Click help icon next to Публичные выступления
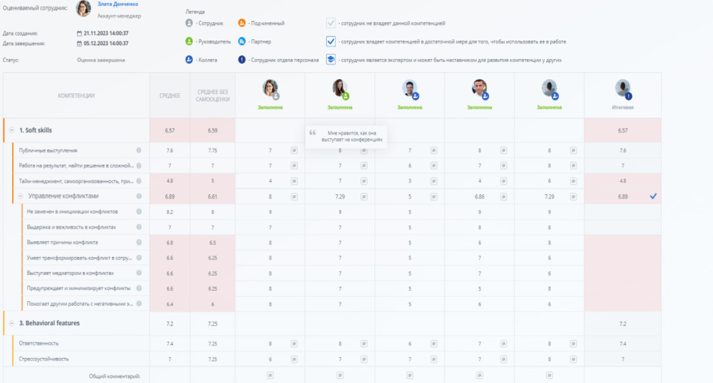The width and height of the screenshot is (713, 383). point(139,150)
